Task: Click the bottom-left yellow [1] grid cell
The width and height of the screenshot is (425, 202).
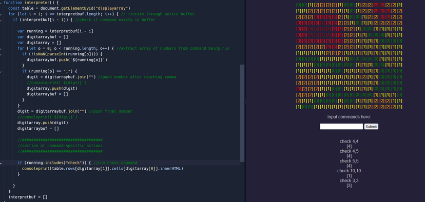Action: [x=298, y=107]
